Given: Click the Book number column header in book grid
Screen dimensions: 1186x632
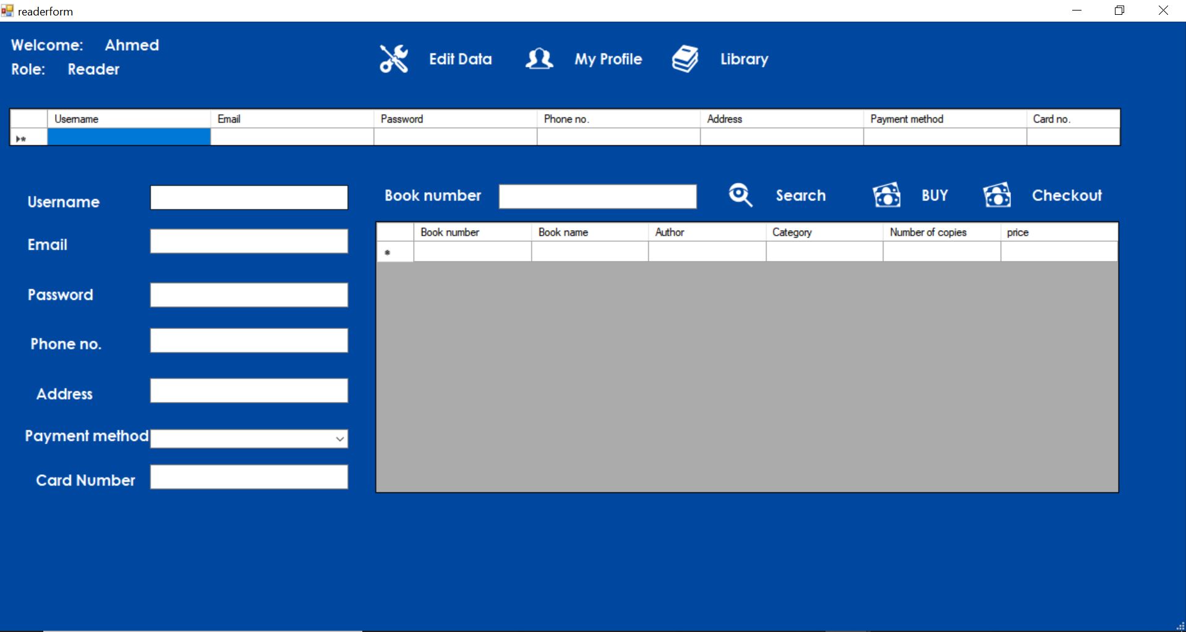Looking at the screenshot, I should pyautogui.click(x=473, y=232).
